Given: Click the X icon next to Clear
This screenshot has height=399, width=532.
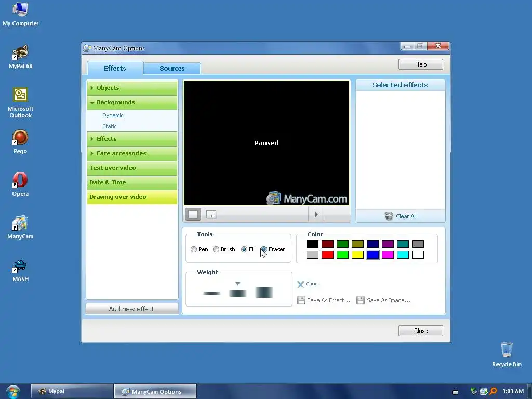Looking at the screenshot, I should [301, 284].
